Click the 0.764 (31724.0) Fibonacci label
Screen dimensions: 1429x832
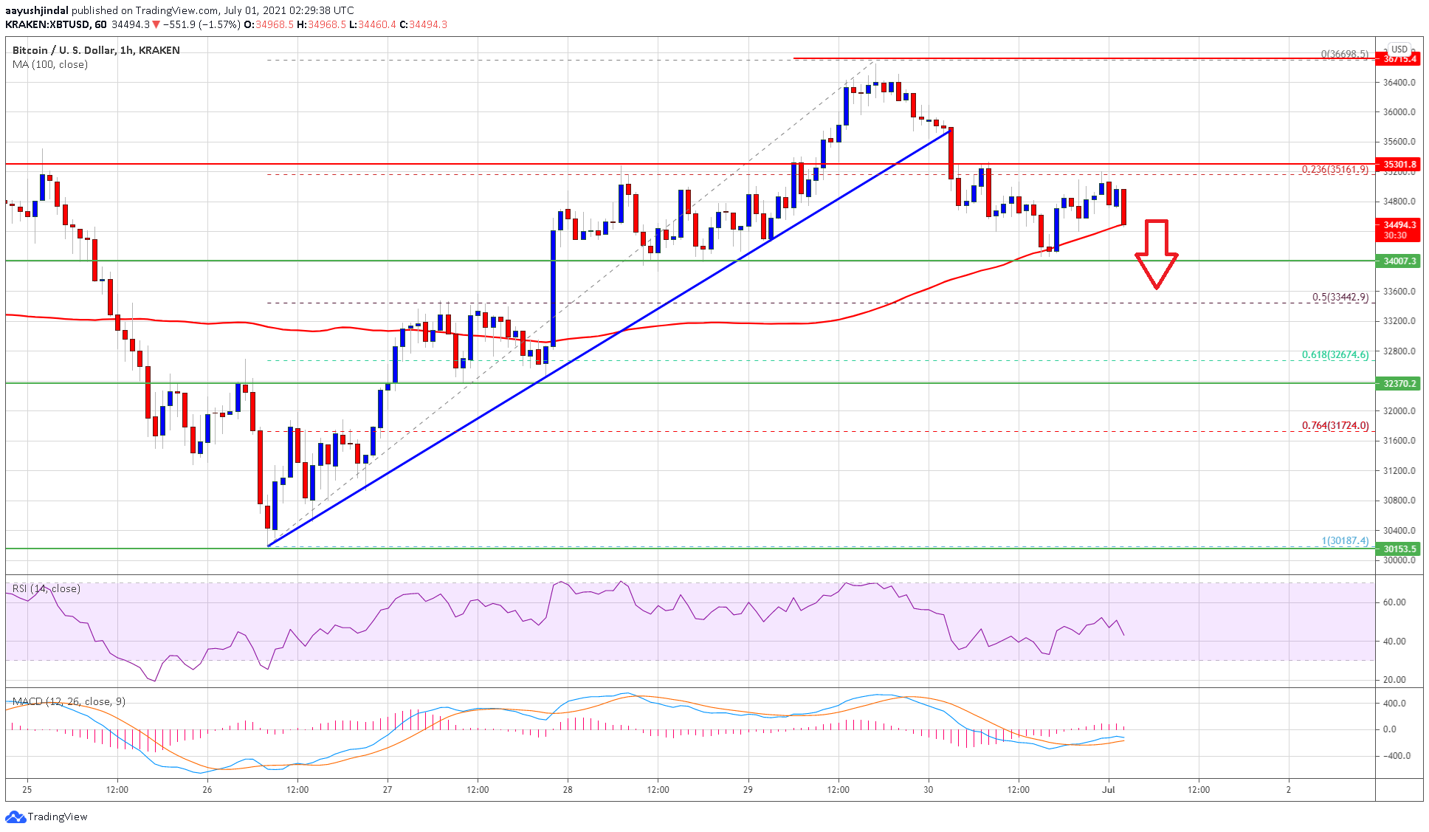(x=1335, y=426)
